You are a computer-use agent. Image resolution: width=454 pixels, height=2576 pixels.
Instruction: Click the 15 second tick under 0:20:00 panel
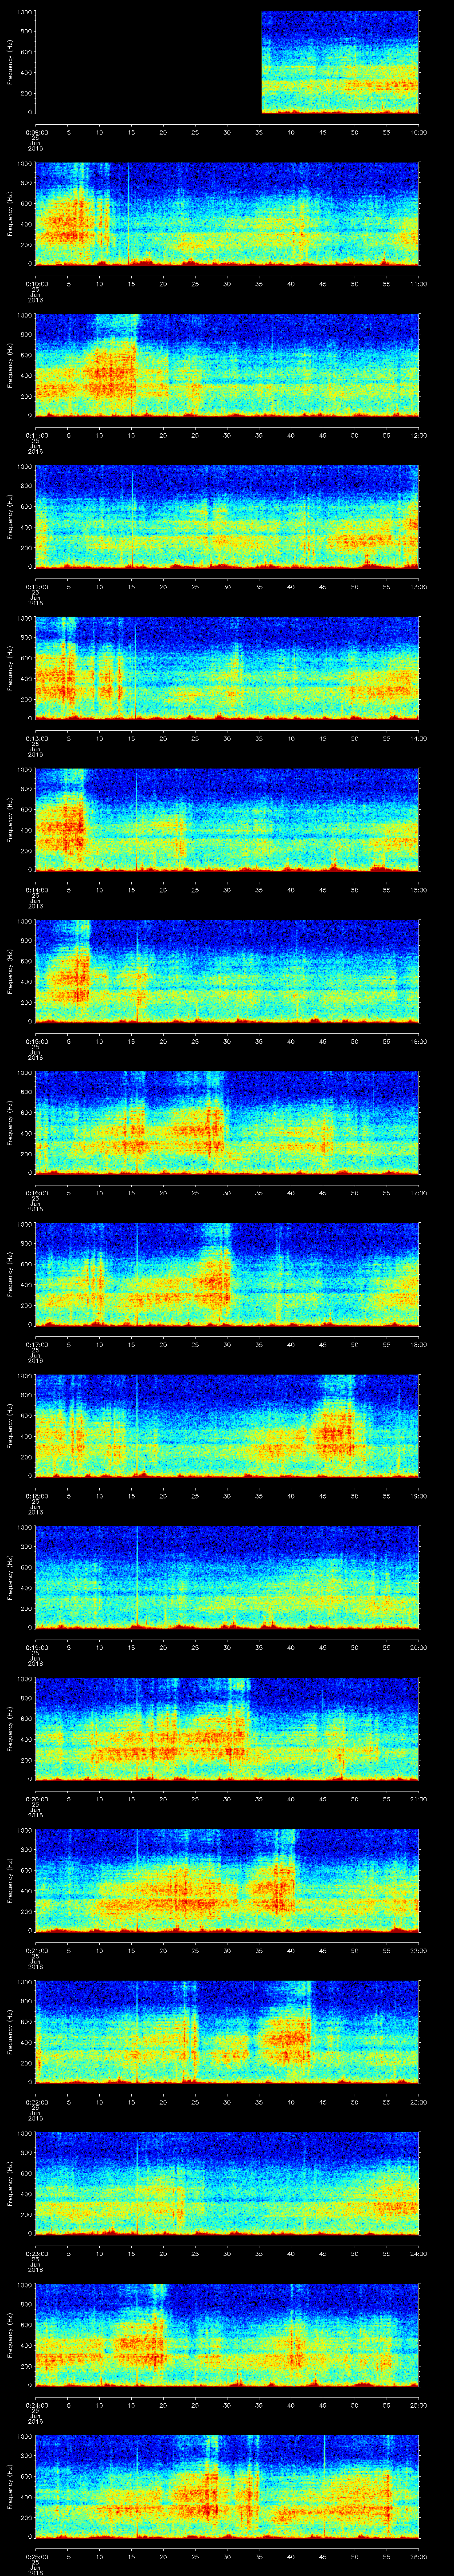(x=132, y=1798)
